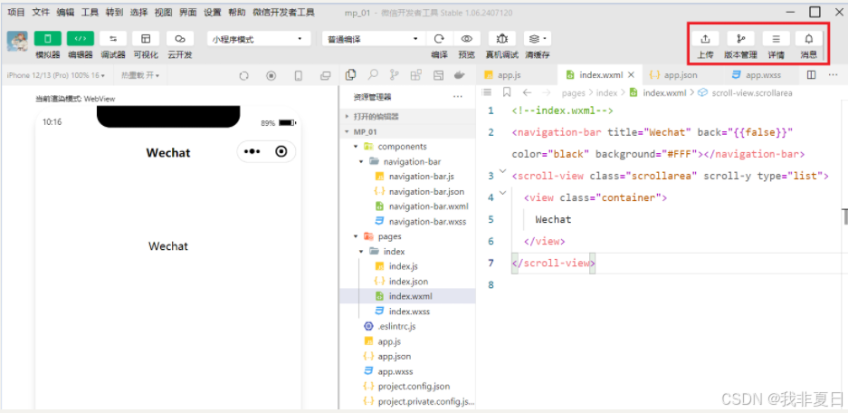Screen dimensions: 848x413
Task: Open project.config.json file
Action: pyautogui.click(x=414, y=386)
